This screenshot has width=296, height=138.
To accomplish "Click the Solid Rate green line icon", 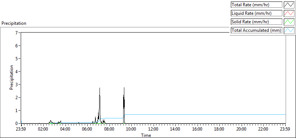I will click(289, 22).
